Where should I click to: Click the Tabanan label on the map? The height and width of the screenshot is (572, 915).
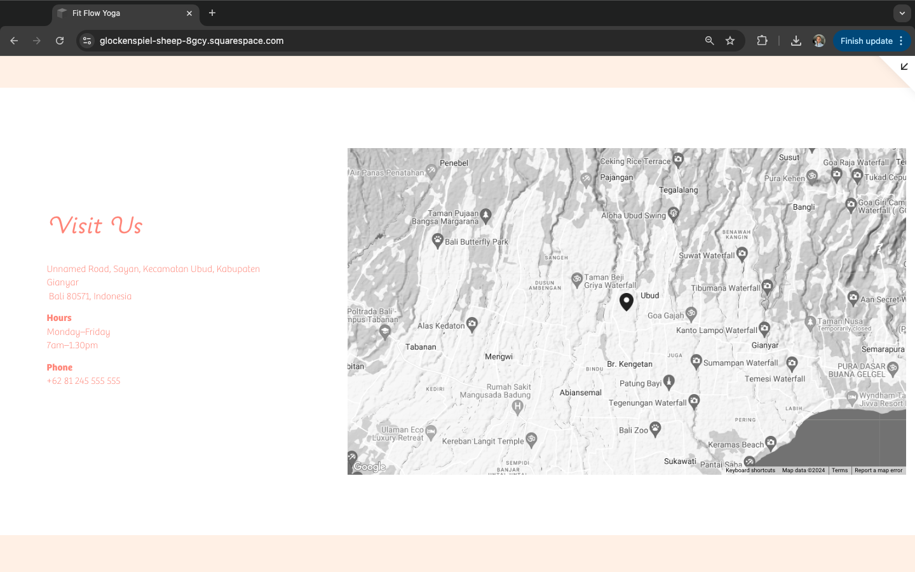point(421,347)
